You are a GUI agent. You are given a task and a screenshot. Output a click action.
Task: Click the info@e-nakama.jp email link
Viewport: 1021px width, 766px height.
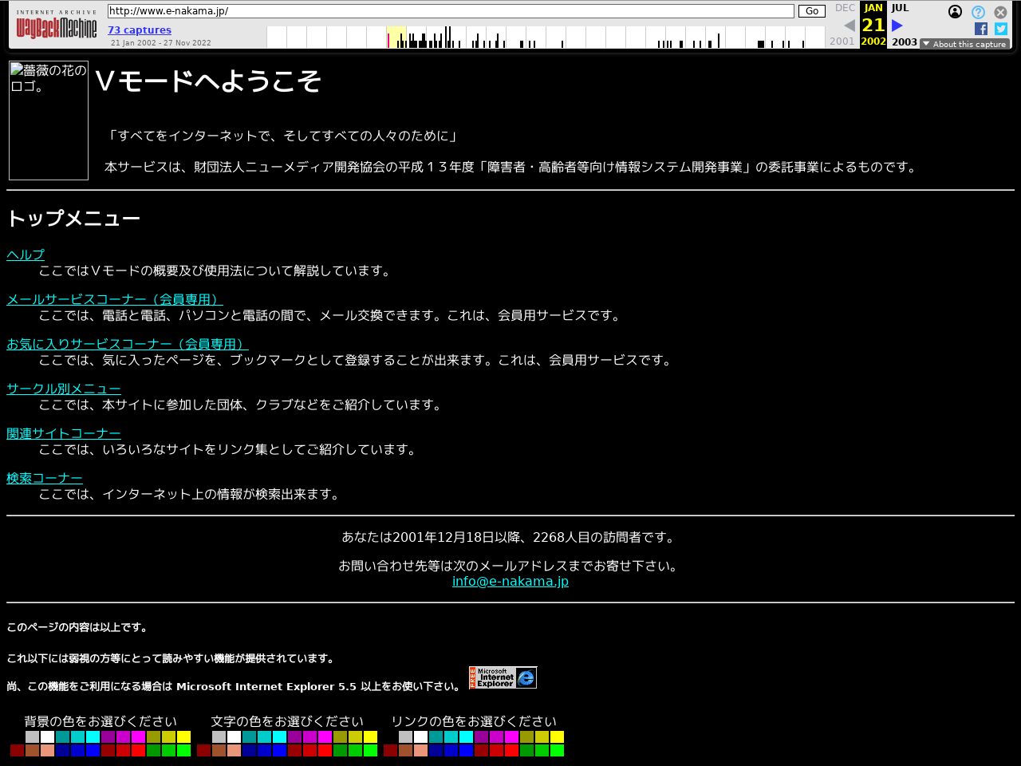coord(510,581)
